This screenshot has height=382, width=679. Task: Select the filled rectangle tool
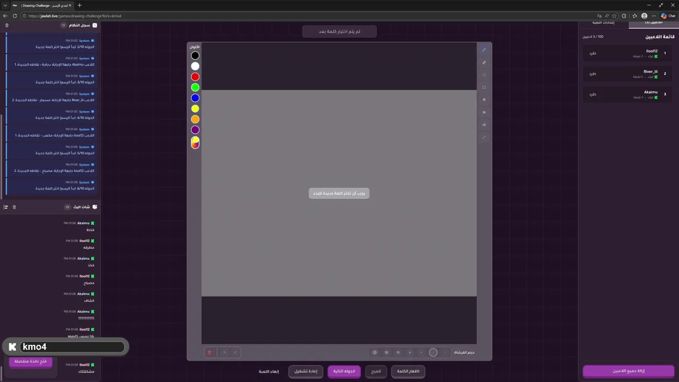click(484, 112)
